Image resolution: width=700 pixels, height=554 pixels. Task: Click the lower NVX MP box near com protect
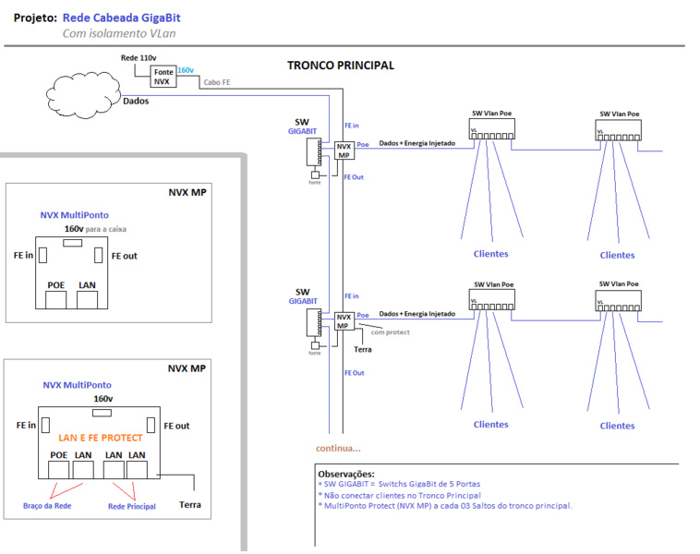344,321
